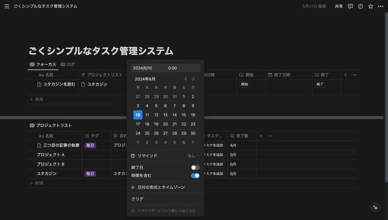388x220 pixels.
Task: Click the page title heading
Action: 101,51
